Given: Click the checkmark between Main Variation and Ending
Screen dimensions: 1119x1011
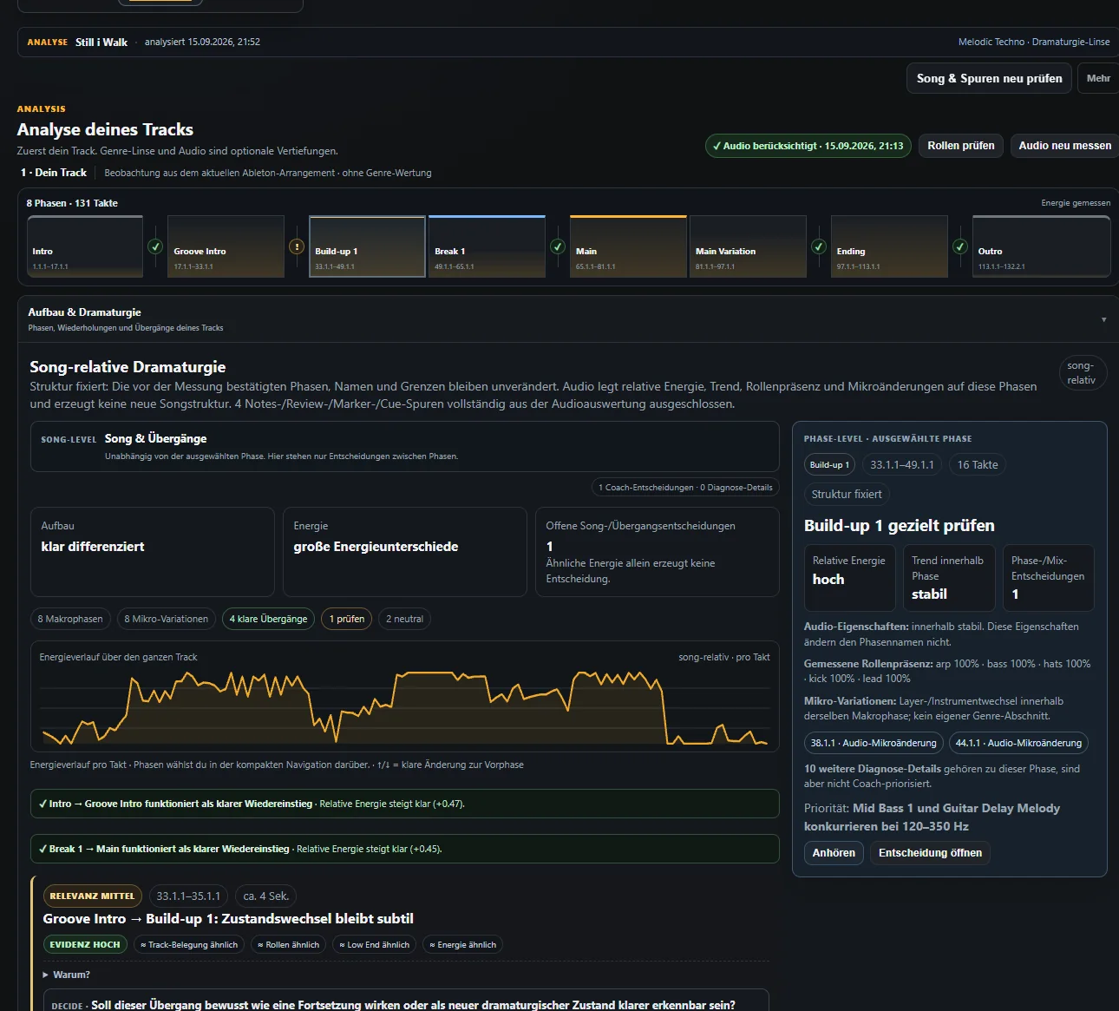Looking at the screenshot, I should (x=819, y=246).
